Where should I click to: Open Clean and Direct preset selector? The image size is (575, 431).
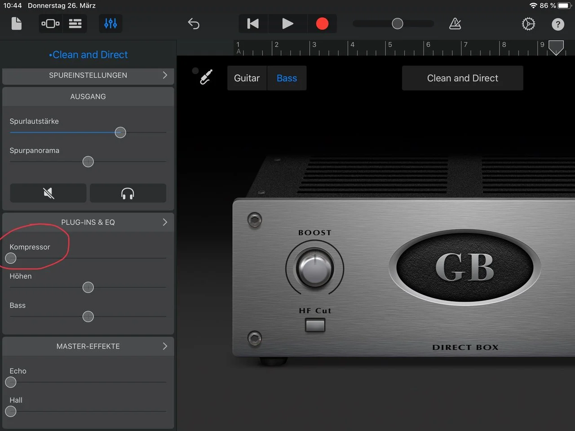462,78
